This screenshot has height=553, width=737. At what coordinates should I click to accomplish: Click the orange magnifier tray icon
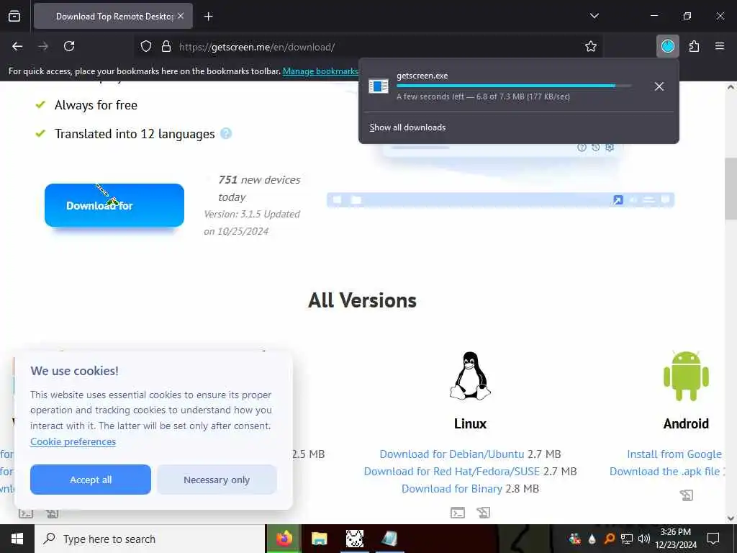tap(609, 539)
